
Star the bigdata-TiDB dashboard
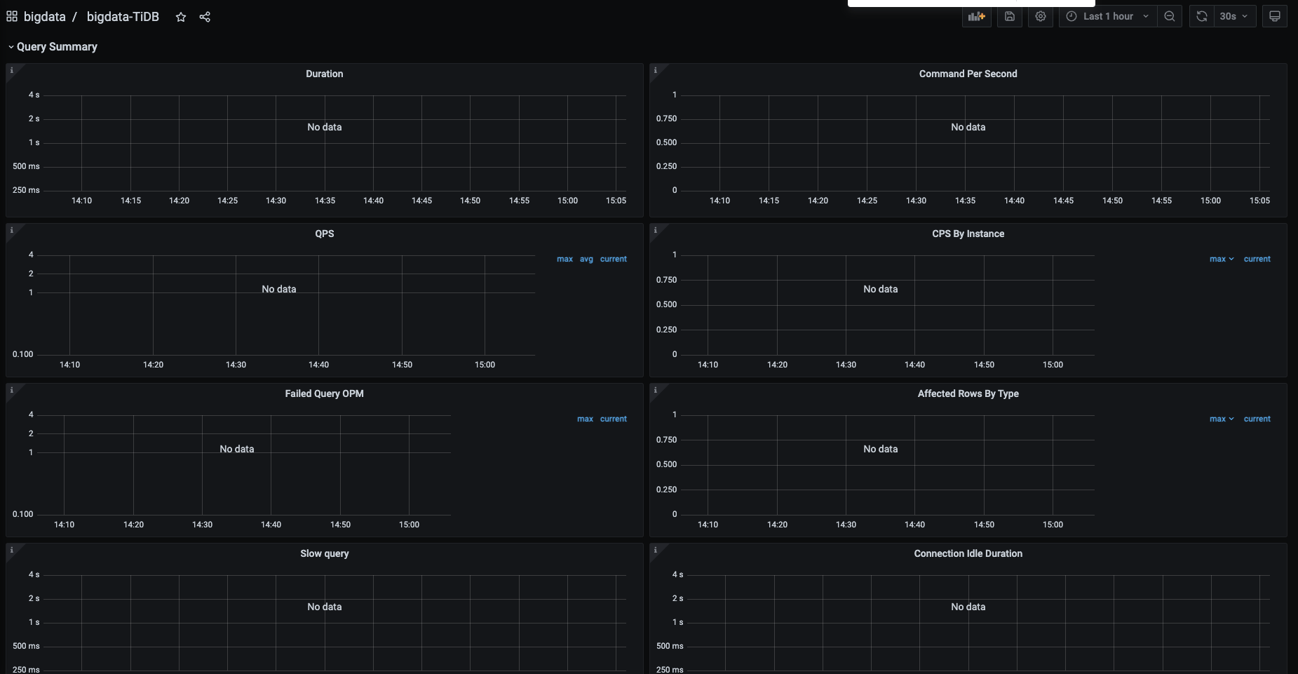(181, 17)
